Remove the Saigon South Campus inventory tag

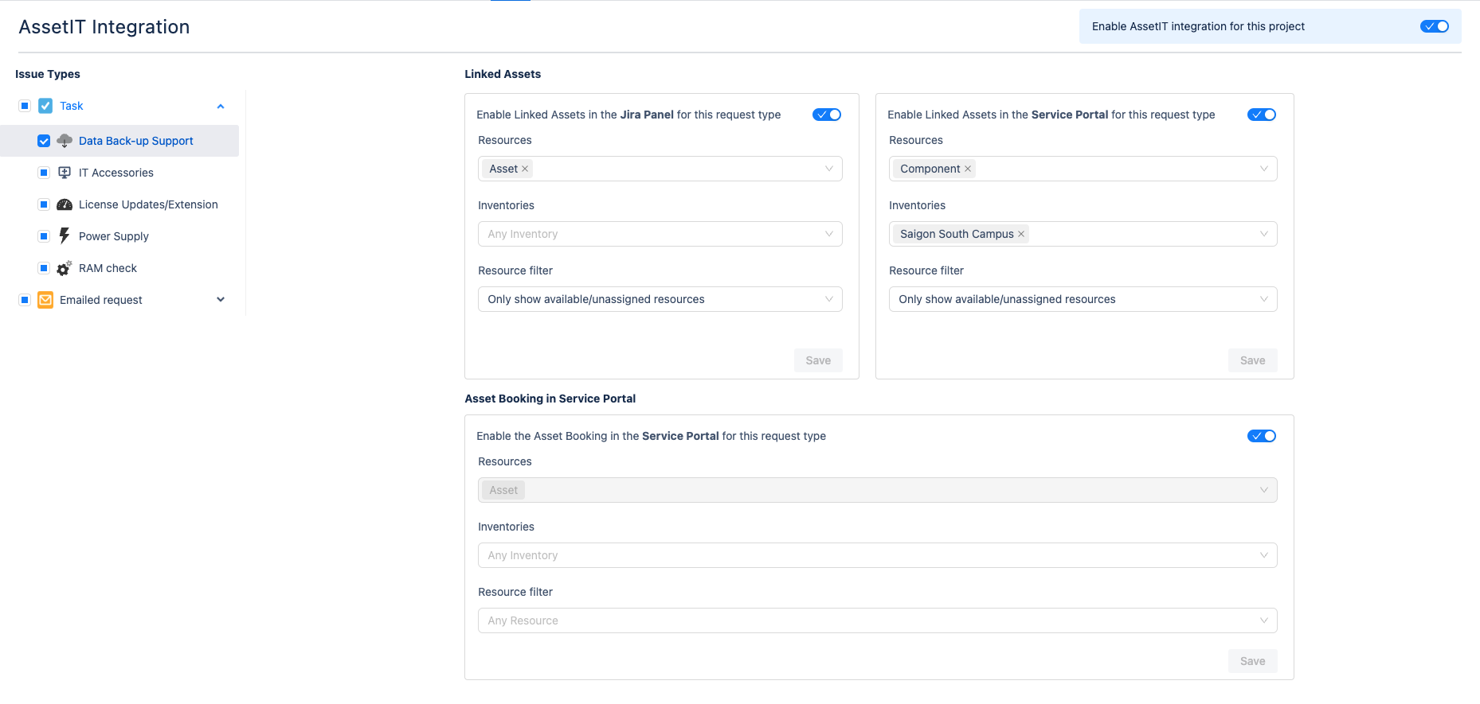point(1021,234)
